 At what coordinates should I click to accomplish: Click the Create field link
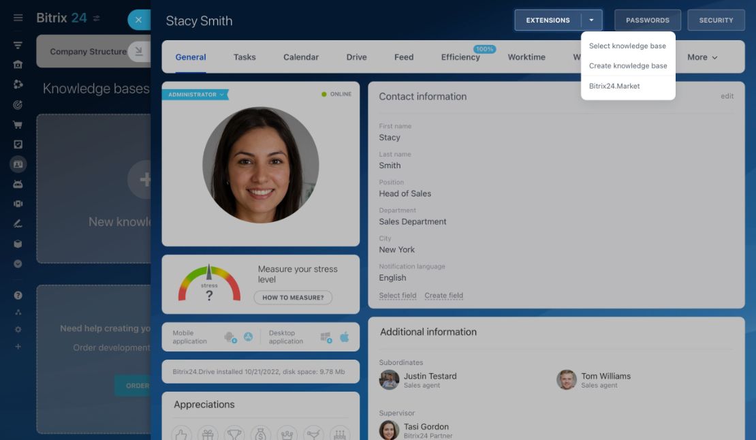point(443,296)
